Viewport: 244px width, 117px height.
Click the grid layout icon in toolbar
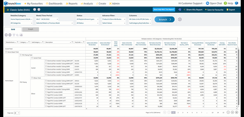pyautogui.click(x=21, y=35)
